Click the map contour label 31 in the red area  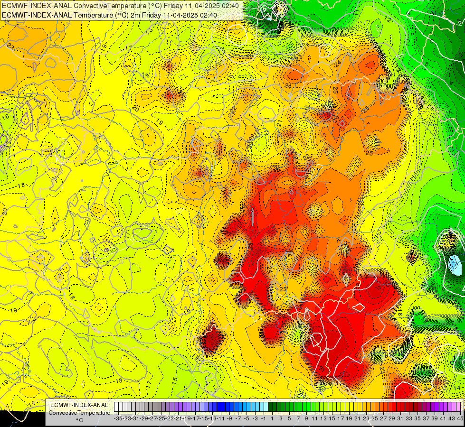point(322,369)
